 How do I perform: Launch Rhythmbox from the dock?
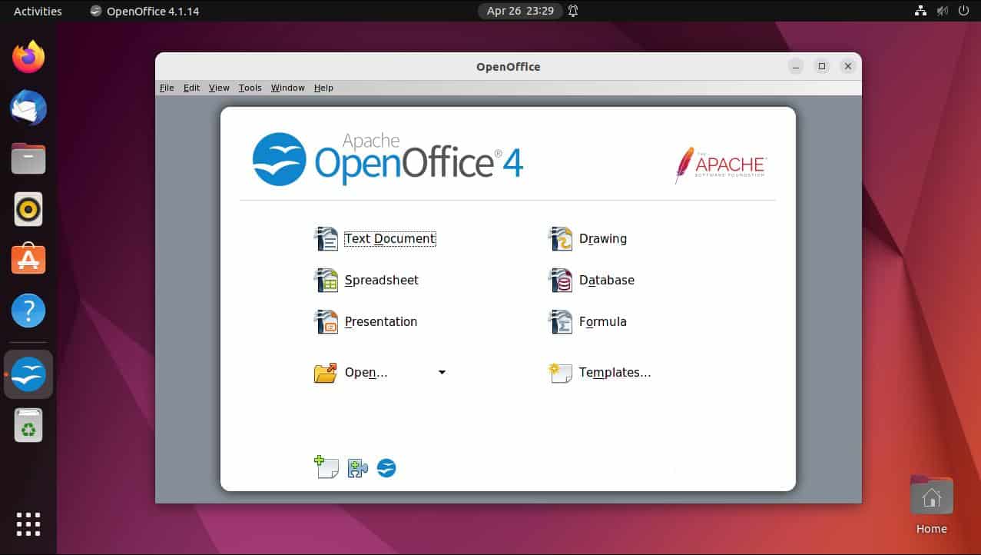tap(28, 209)
